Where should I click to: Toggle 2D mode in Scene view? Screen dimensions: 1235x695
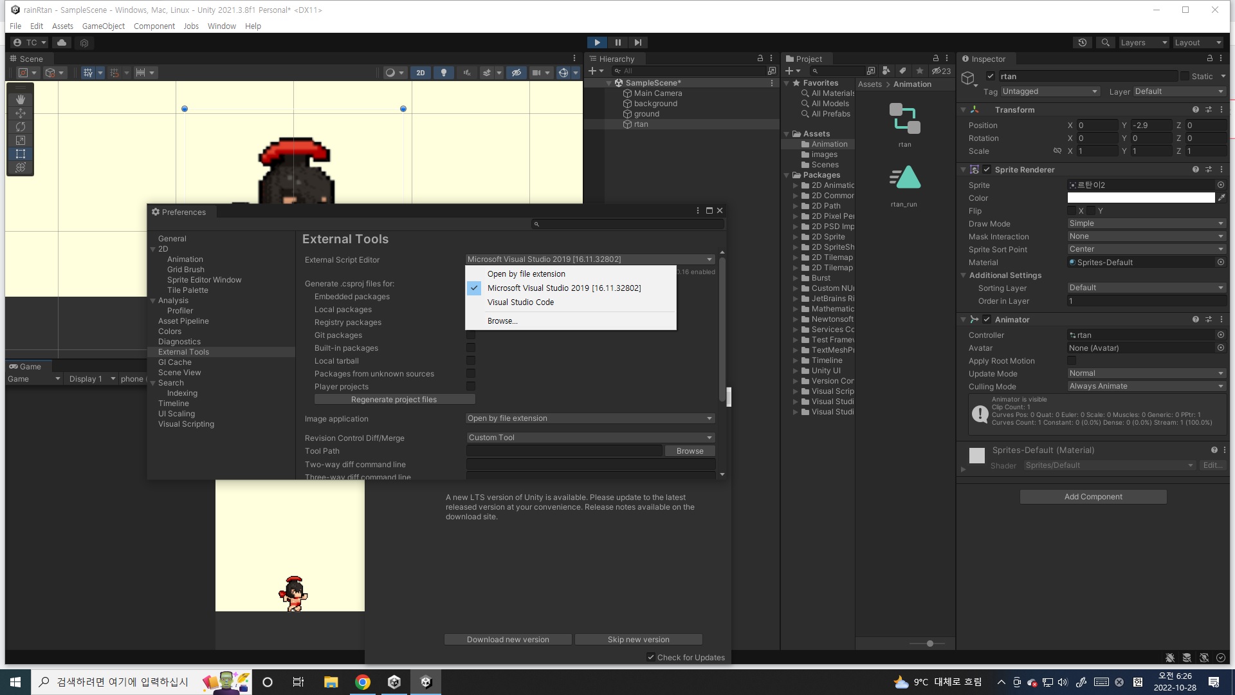click(420, 73)
